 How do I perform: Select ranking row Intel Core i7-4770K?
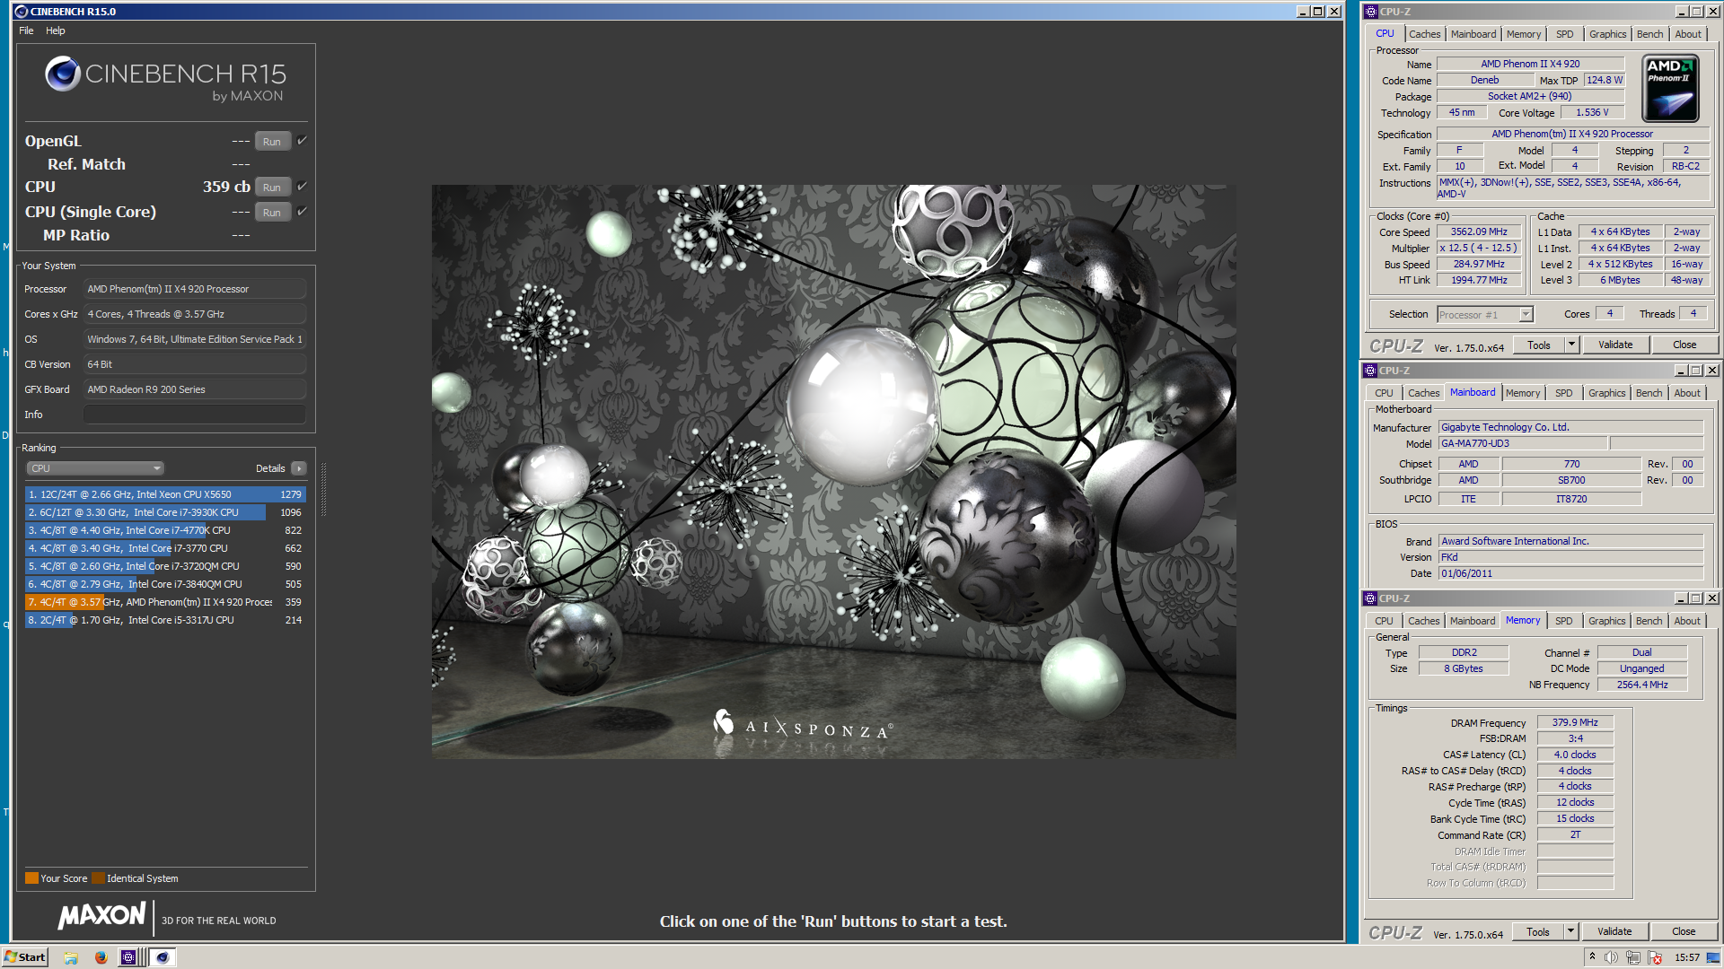pyautogui.click(x=165, y=530)
